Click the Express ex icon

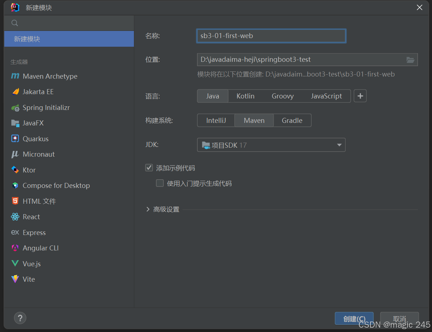pyautogui.click(x=15, y=232)
